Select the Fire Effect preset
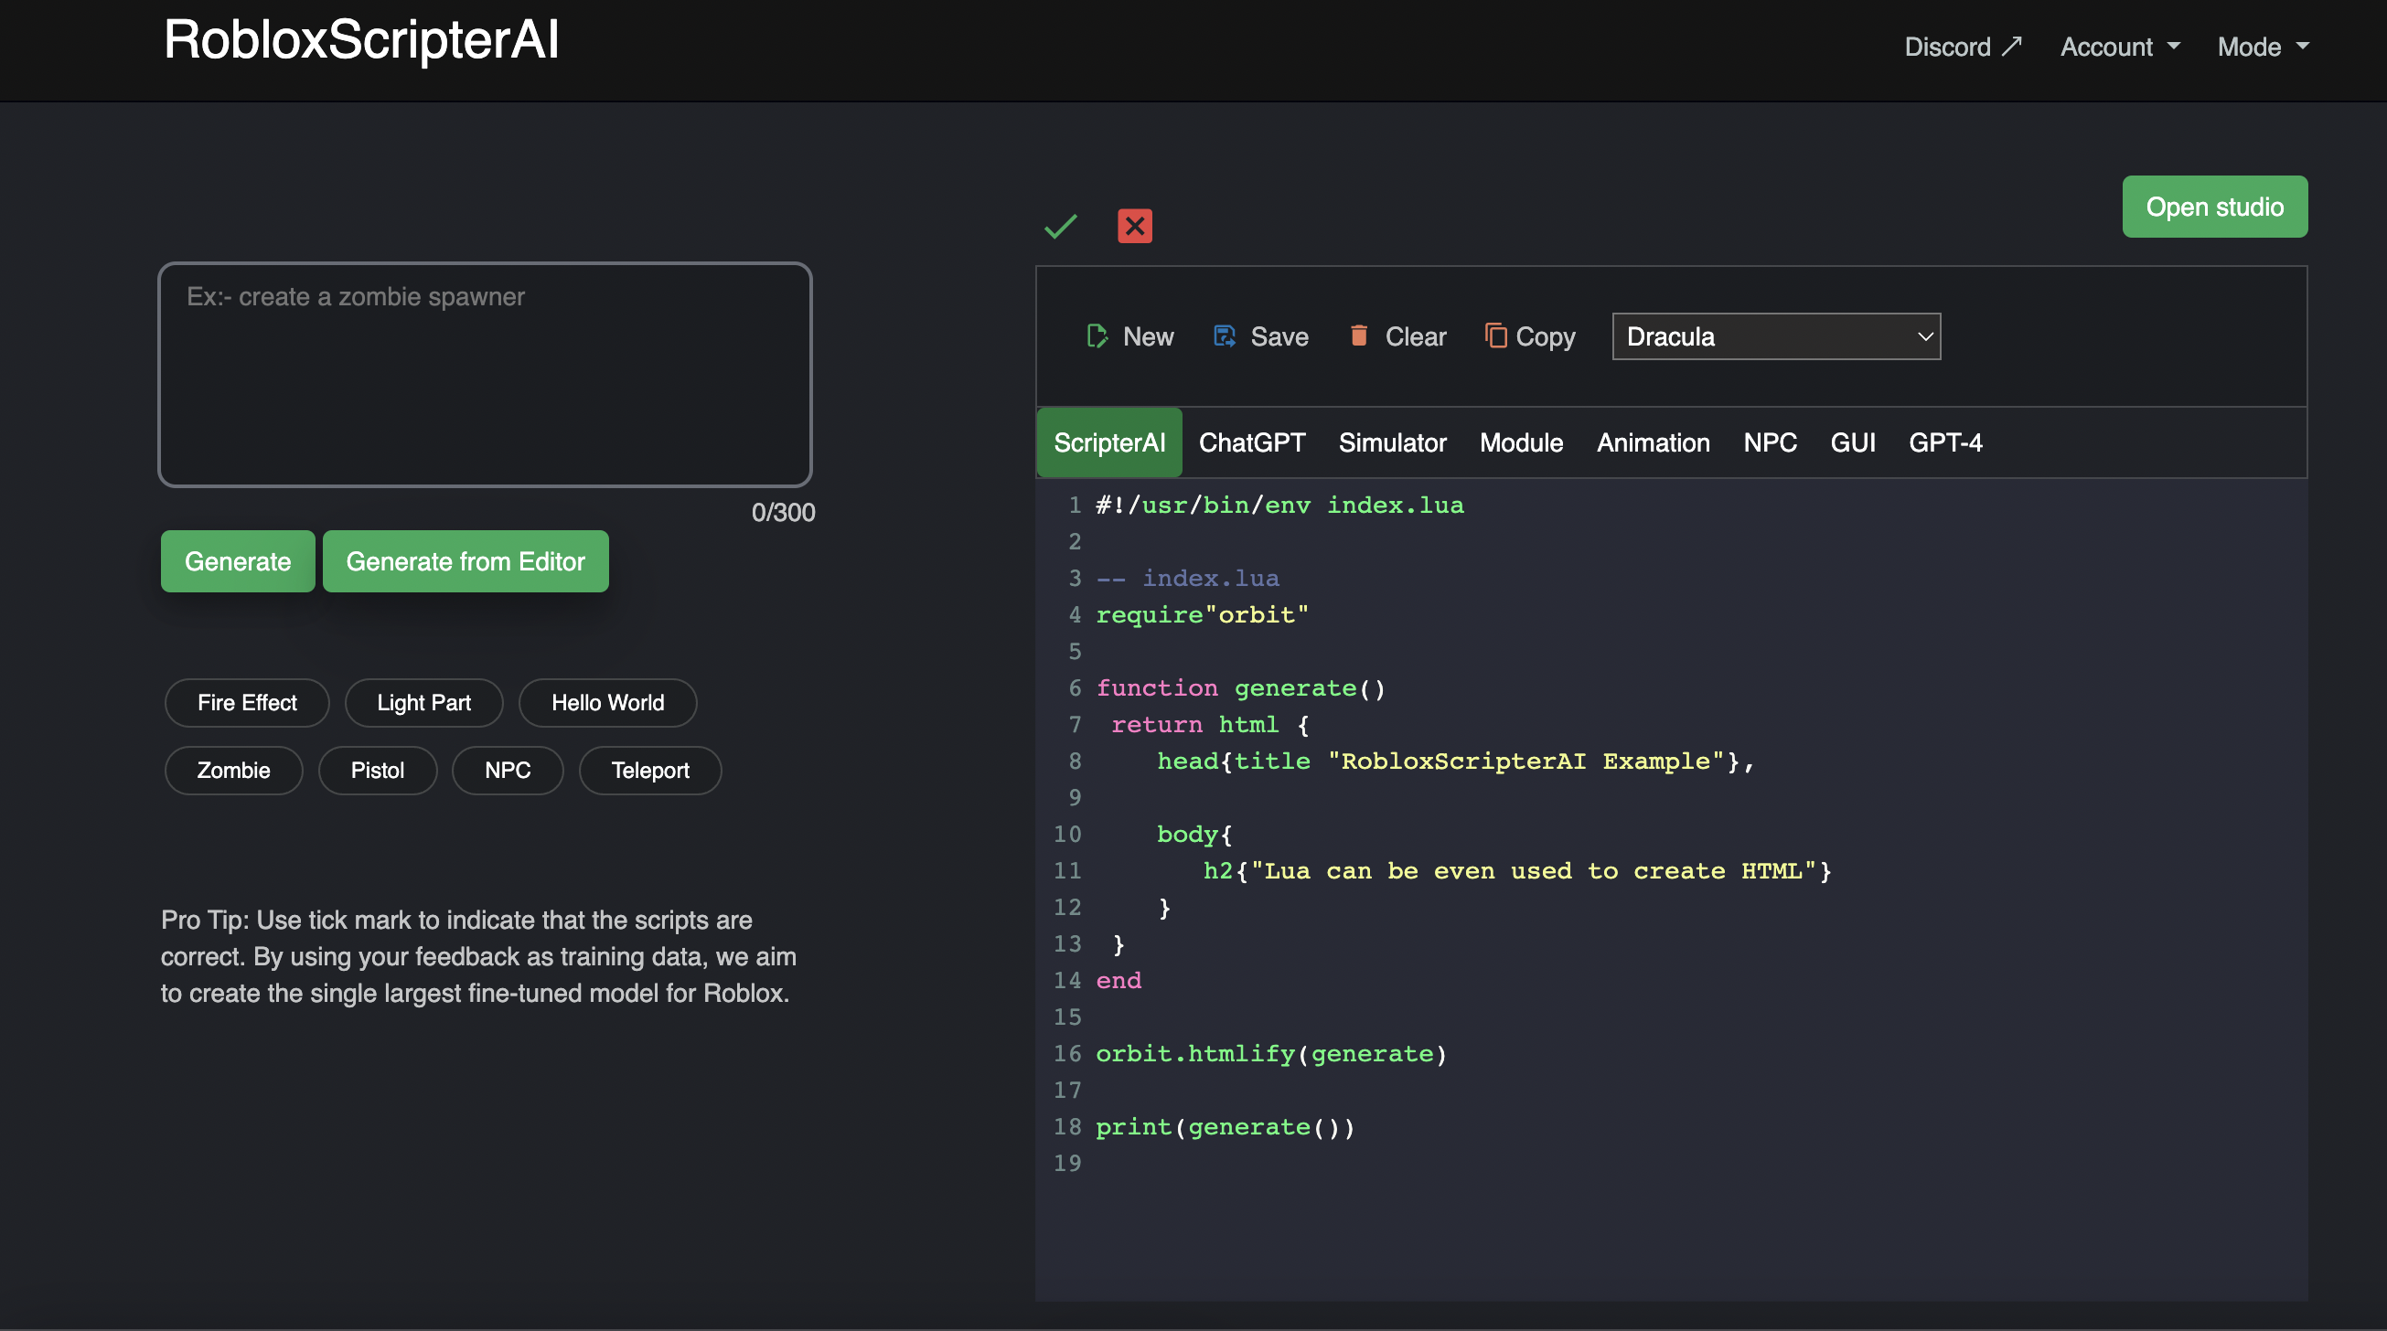Viewport: 2387px width, 1331px height. 247,702
